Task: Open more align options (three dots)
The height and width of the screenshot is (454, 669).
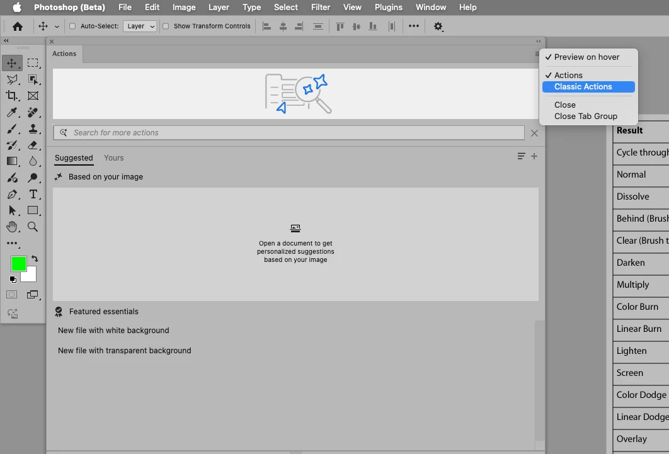Action: click(413, 26)
